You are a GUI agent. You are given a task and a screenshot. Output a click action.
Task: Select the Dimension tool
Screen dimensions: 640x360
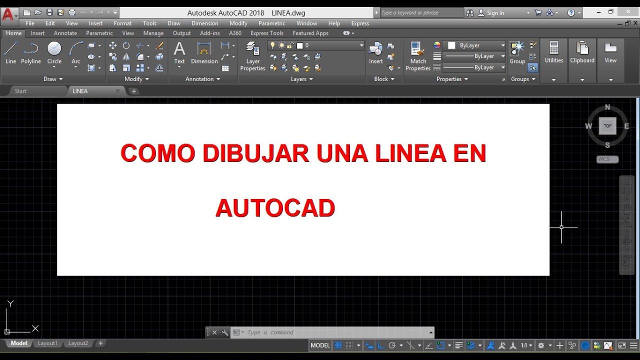click(x=204, y=53)
